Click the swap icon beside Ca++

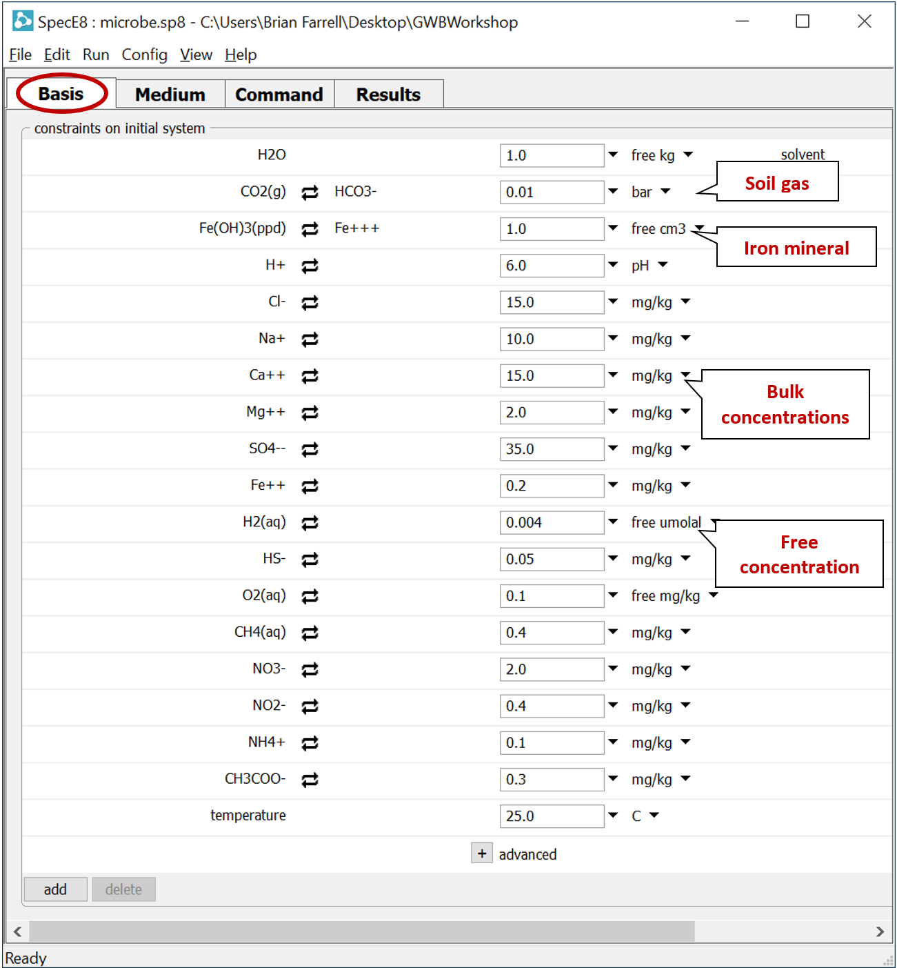pos(310,376)
